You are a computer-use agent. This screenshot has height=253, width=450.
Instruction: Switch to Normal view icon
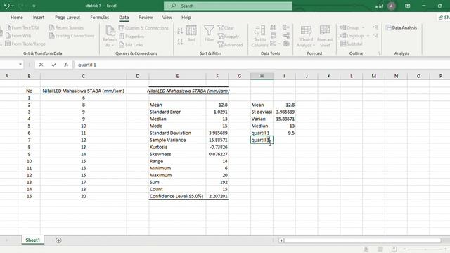pyautogui.click(x=366, y=249)
